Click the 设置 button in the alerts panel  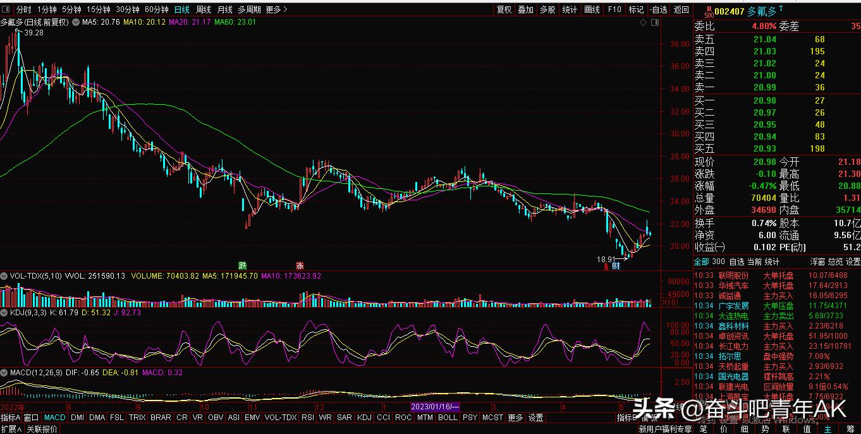pyautogui.click(x=853, y=262)
